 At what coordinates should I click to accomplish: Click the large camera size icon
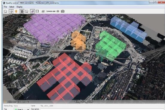63,11
